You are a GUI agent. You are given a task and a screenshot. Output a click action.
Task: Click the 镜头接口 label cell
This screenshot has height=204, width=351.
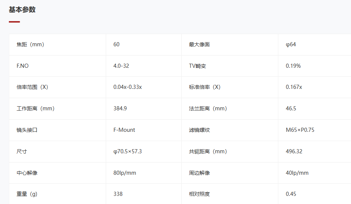[57, 130]
